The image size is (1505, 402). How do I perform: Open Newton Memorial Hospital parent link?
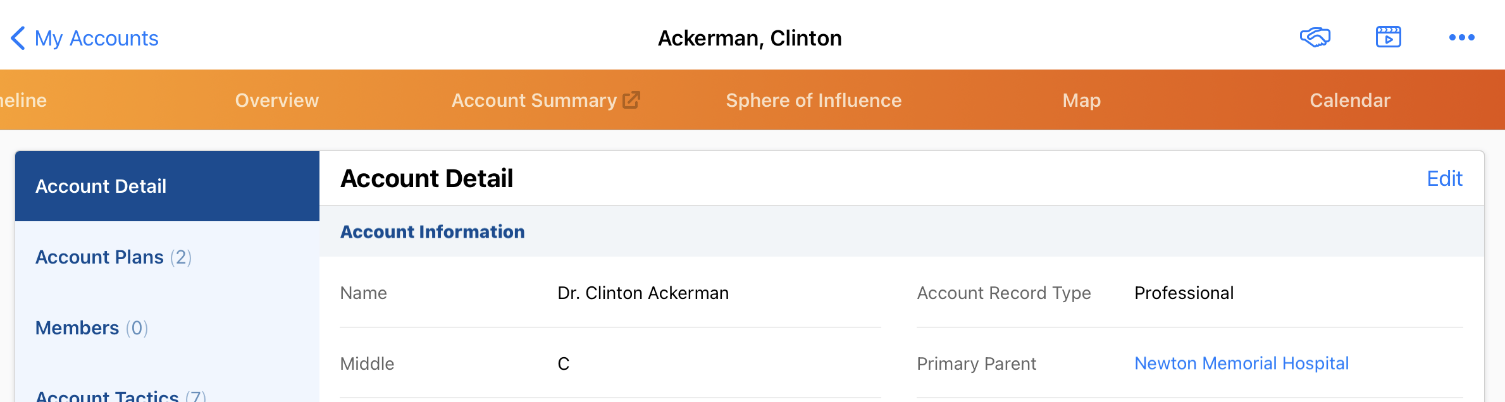(1241, 363)
